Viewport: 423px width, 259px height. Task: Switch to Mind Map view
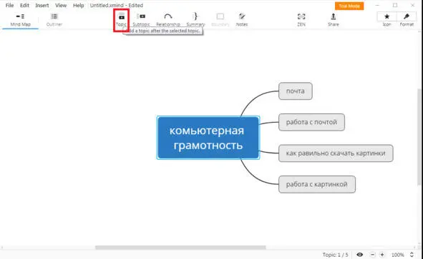pyautogui.click(x=20, y=20)
